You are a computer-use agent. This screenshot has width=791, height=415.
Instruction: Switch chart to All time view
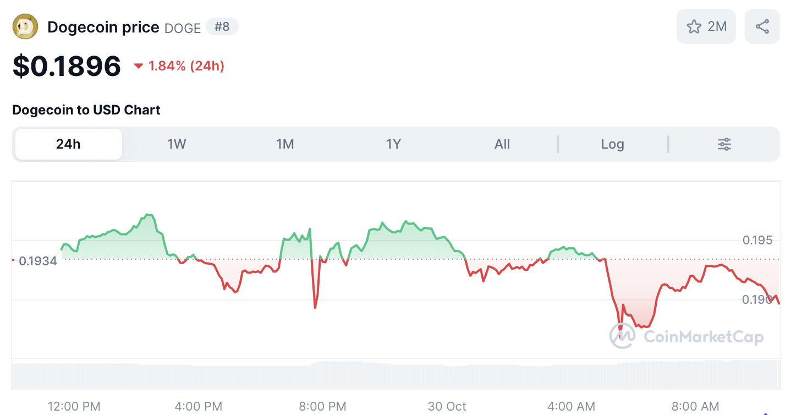pos(502,144)
